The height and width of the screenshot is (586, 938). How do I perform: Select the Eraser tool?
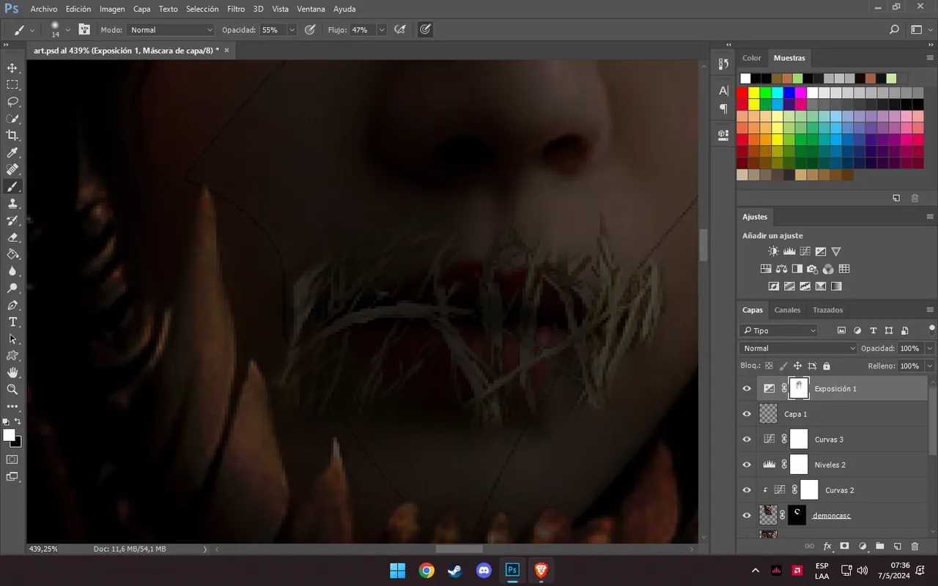pos(12,237)
